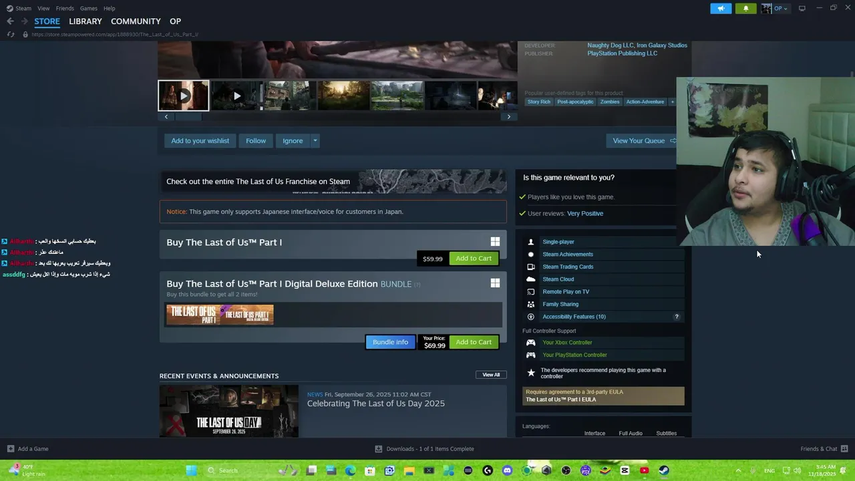Click the Steam Cloud icon
The height and width of the screenshot is (481, 855).
531,279
